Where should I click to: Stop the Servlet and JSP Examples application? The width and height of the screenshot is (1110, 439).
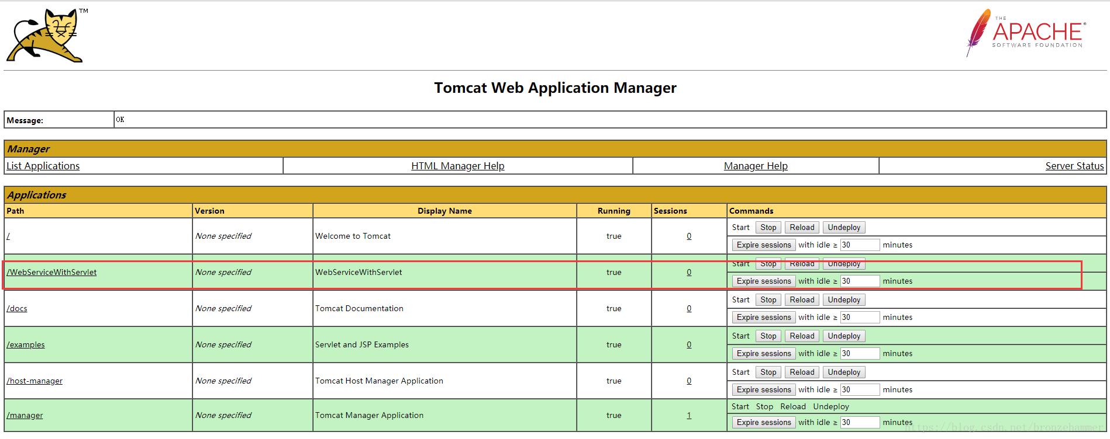(x=768, y=336)
